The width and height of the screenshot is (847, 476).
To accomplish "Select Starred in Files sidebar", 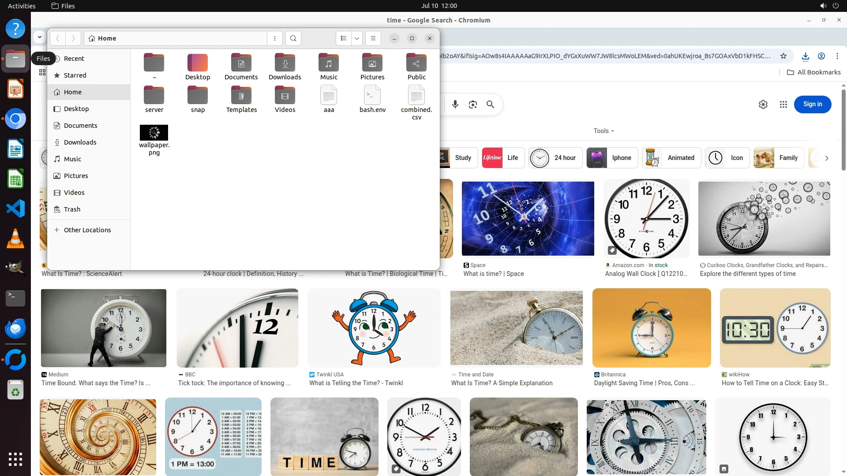I will pyautogui.click(x=75, y=75).
